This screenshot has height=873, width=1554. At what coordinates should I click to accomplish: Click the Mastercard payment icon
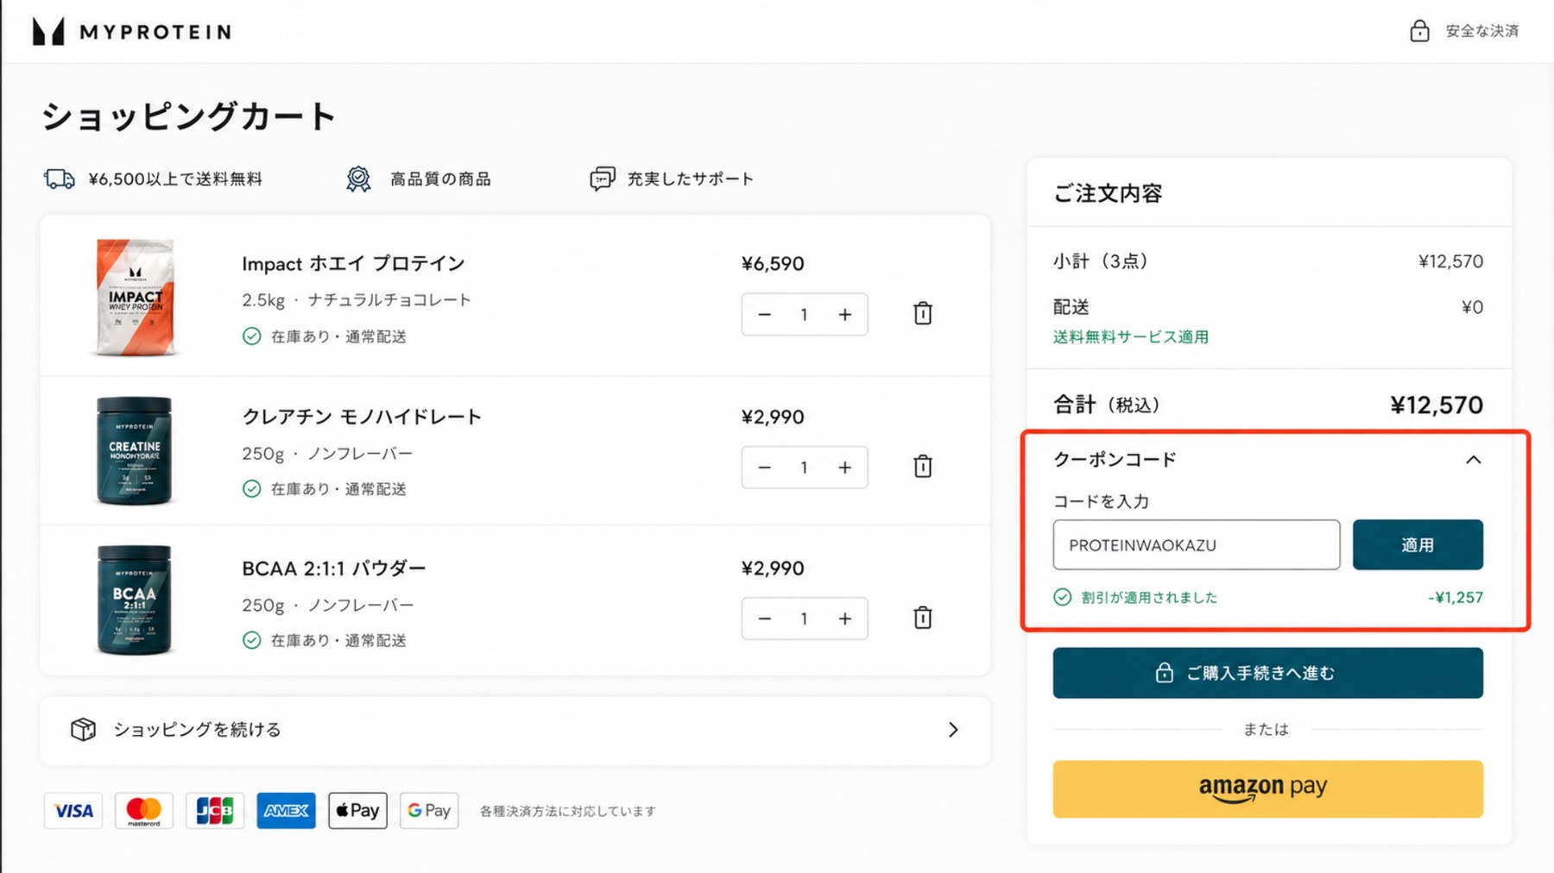click(x=144, y=811)
